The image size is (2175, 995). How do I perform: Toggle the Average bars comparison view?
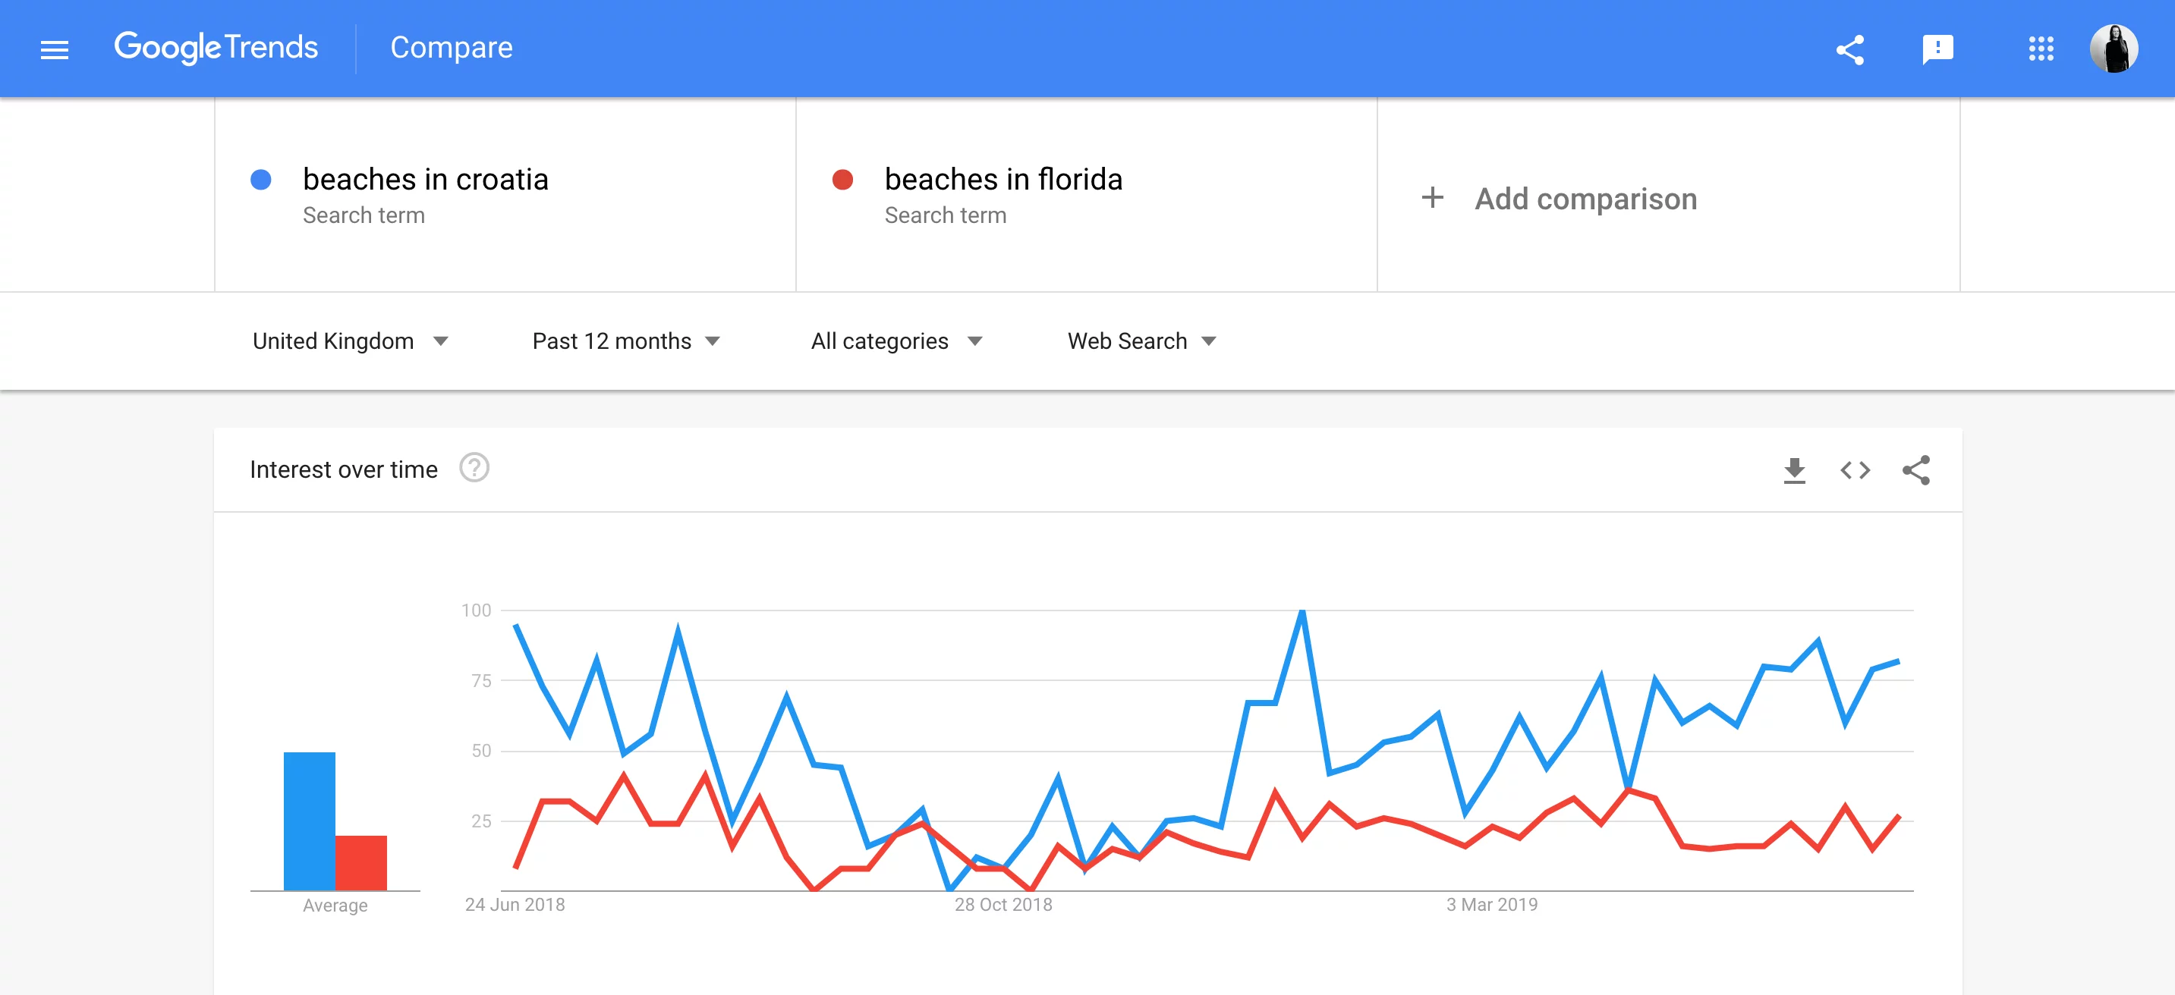(335, 905)
